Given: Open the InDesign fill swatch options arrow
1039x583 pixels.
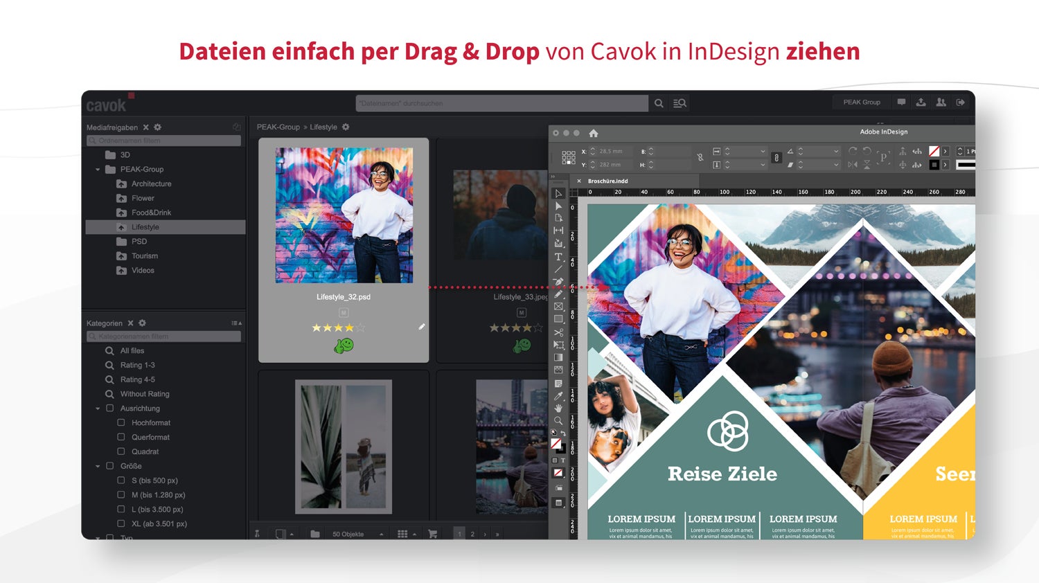Looking at the screenshot, I should click(945, 151).
